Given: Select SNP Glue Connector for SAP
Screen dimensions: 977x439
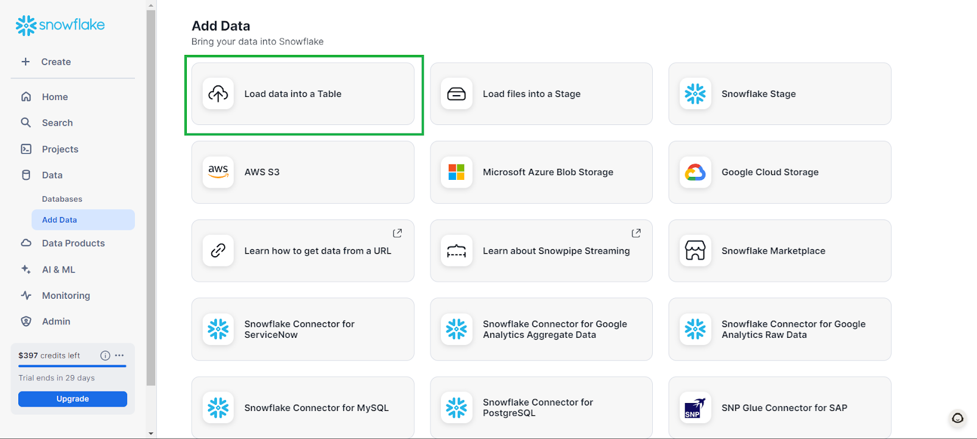Looking at the screenshot, I should pyautogui.click(x=780, y=407).
